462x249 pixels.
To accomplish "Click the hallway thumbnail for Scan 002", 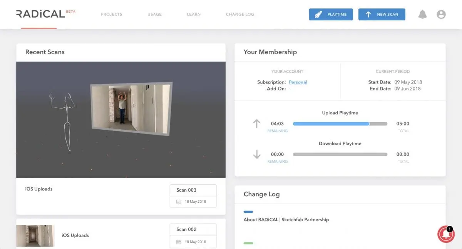I will [x=35, y=236].
